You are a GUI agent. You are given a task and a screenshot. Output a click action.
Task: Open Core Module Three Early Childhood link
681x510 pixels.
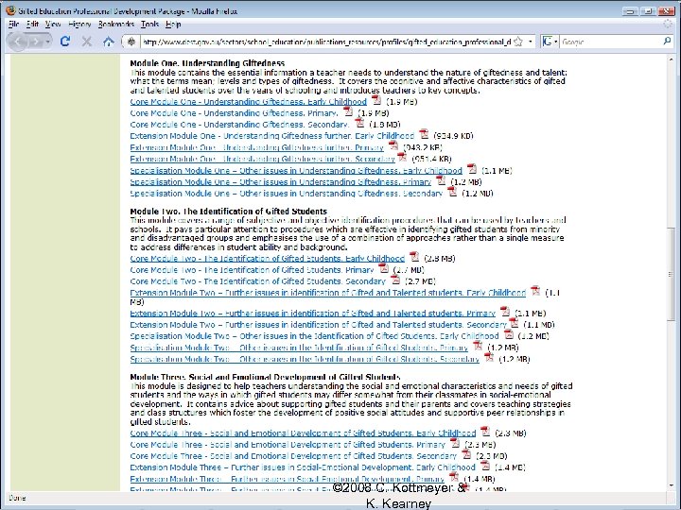pyautogui.click(x=303, y=433)
